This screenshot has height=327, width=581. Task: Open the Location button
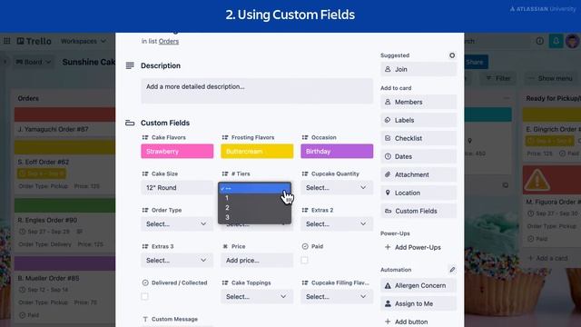click(419, 193)
